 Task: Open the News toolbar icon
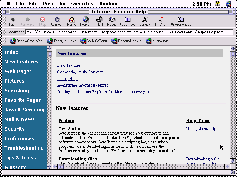pyautogui.click(x=112, y=20)
